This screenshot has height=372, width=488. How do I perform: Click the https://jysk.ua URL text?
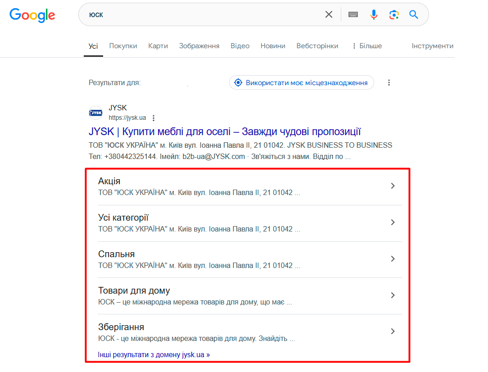127,118
